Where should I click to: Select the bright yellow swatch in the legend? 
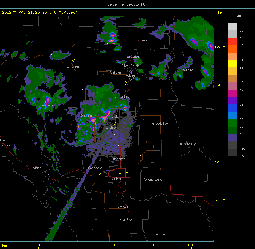click(x=233, y=64)
